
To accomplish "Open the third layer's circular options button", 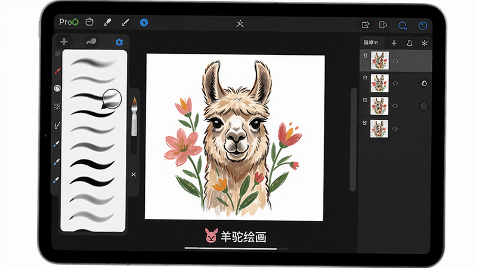I will (423, 106).
